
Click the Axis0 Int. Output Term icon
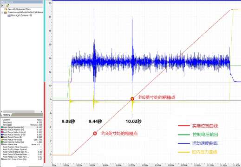[x=2, y=159]
